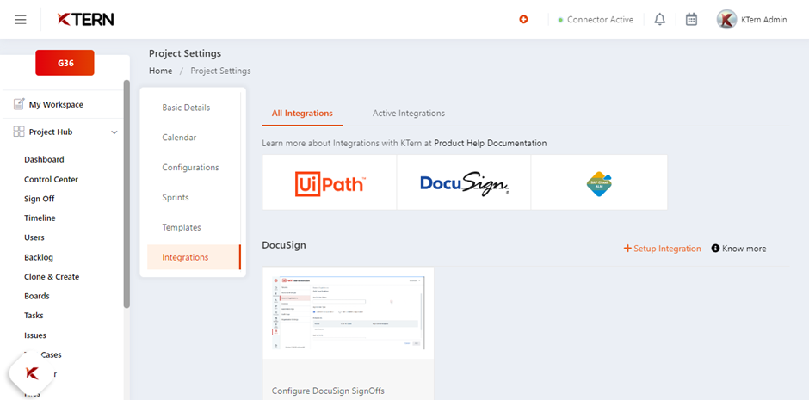This screenshot has width=809, height=400.
Task: Click the My Workspace icon
Action: (x=19, y=104)
